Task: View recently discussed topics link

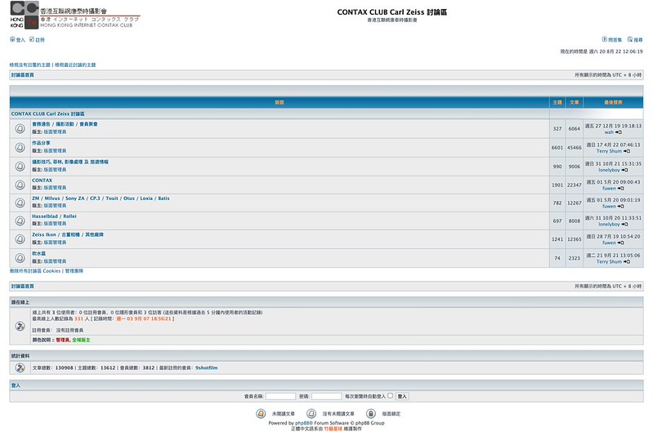Action: coord(75,65)
